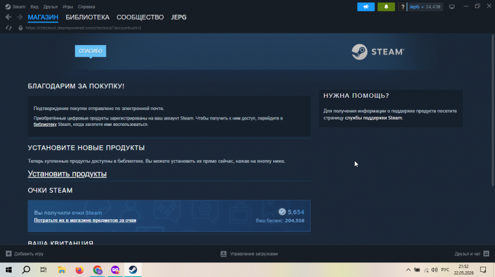Switch to СООБЩЕСТВО tab
The image size is (495, 277).
pos(140,17)
